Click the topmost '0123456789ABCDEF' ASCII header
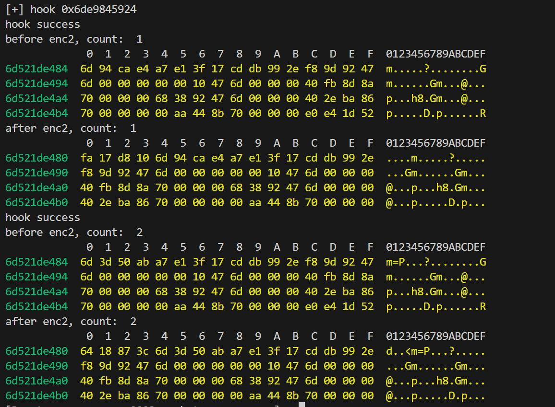Viewport: 555px width, 407px height. [435, 54]
